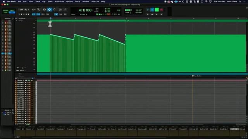Collapse the Tempo ruler editor triangle

point(16,20)
